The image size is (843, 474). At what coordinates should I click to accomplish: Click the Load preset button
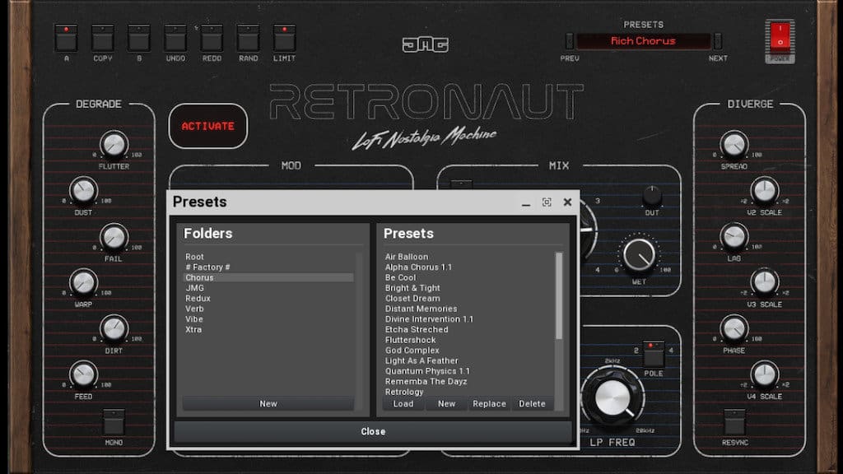403,404
